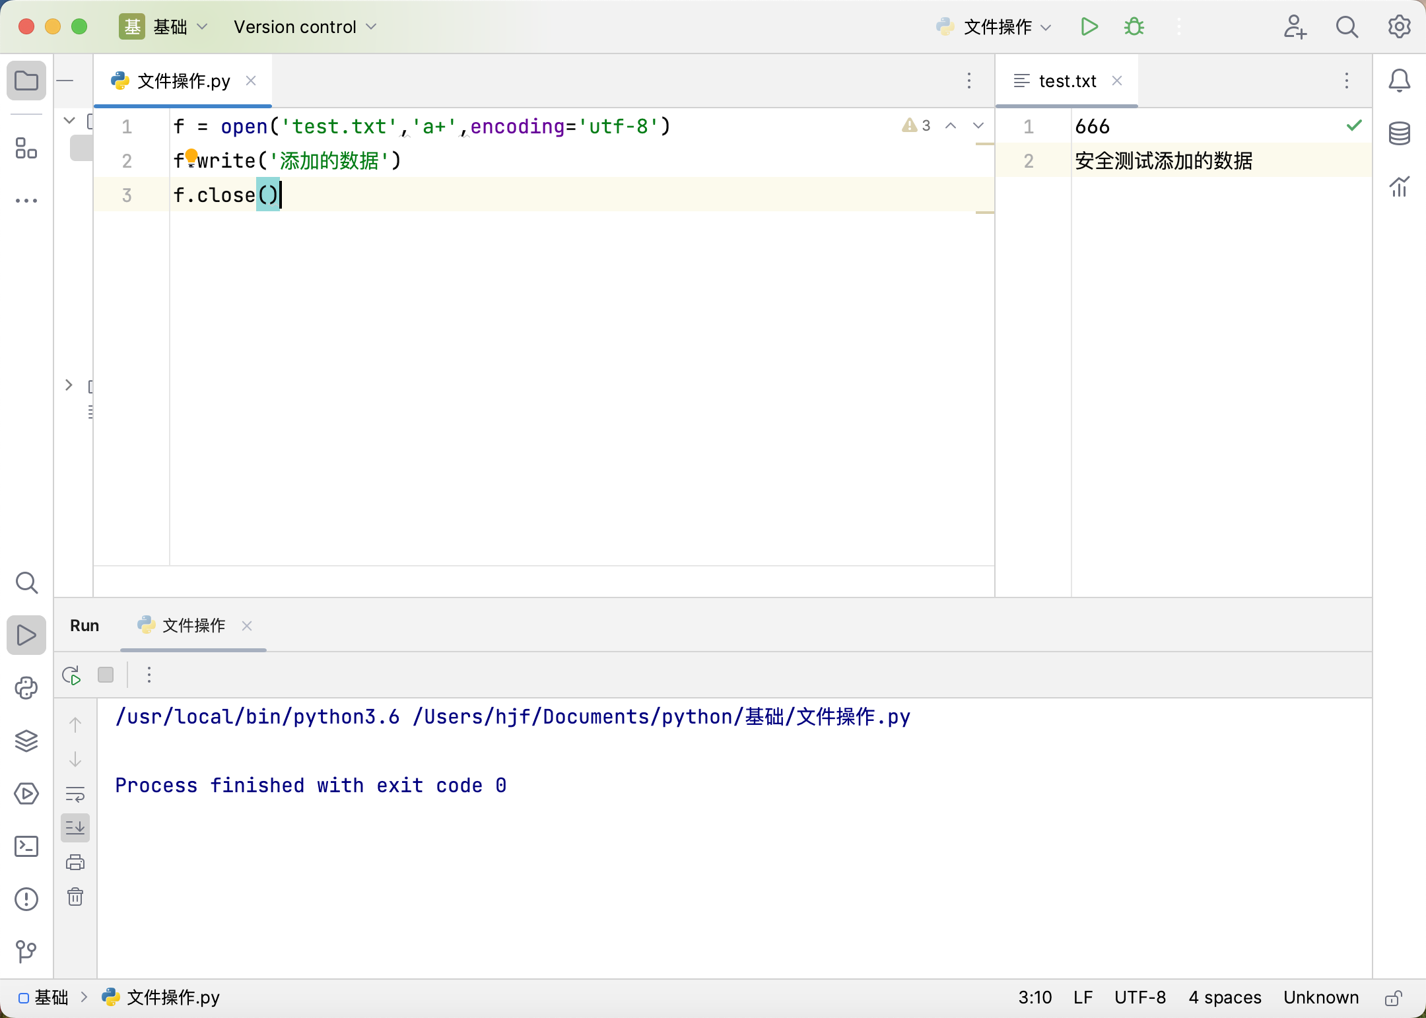The width and height of the screenshot is (1426, 1018).
Task: Open the Git tool window icon
Action: tap(26, 951)
